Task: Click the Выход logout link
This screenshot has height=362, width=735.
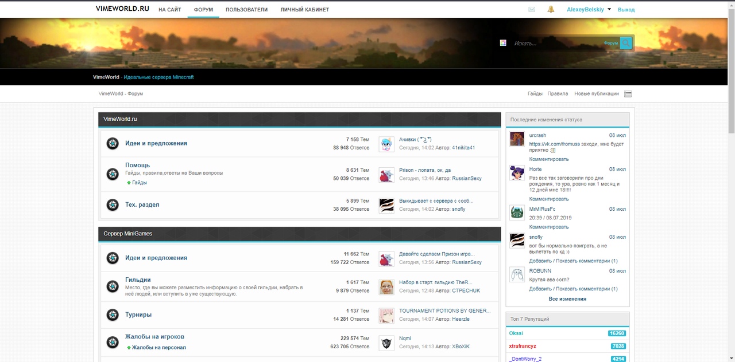Action: coord(626,10)
